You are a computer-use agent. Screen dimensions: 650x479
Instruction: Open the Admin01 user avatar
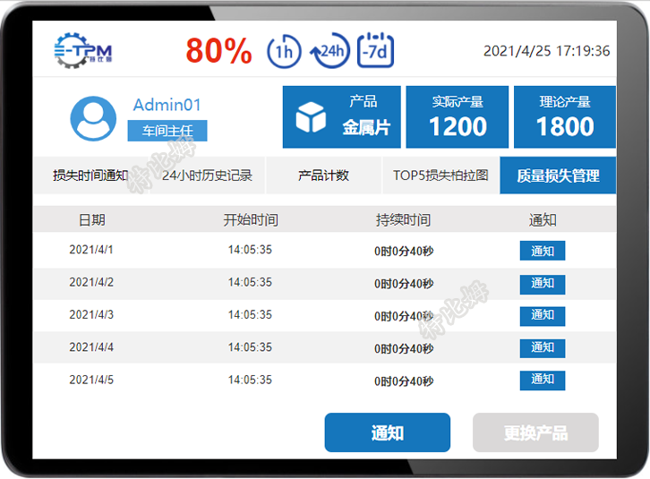coord(93,118)
